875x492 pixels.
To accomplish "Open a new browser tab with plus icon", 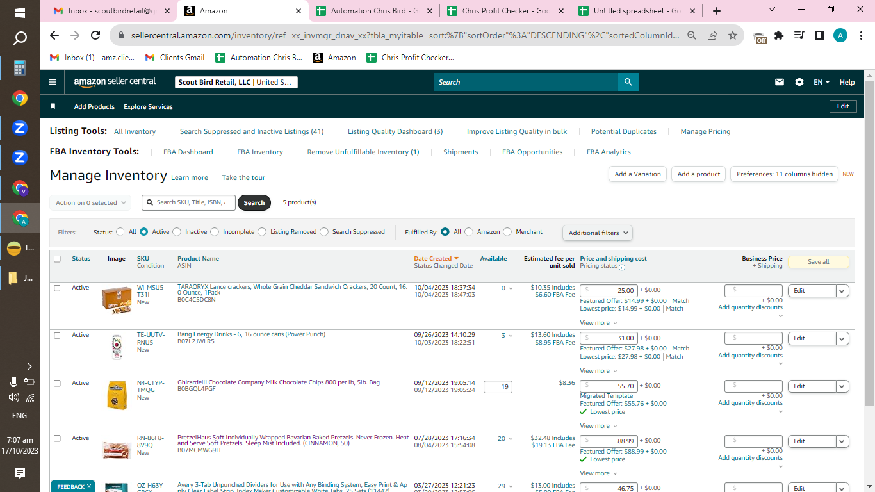I will click(x=717, y=11).
